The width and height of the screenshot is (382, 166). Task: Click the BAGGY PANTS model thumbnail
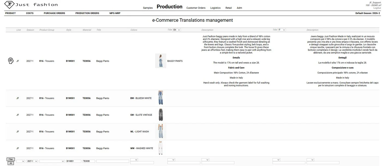coord(161,61)
